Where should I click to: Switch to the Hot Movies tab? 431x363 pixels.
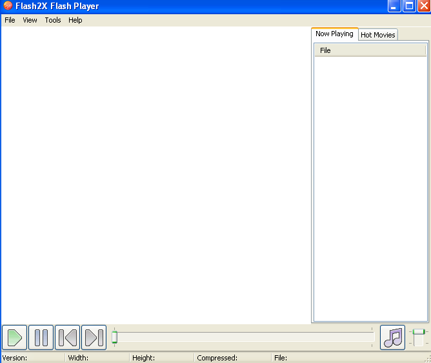(378, 35)
